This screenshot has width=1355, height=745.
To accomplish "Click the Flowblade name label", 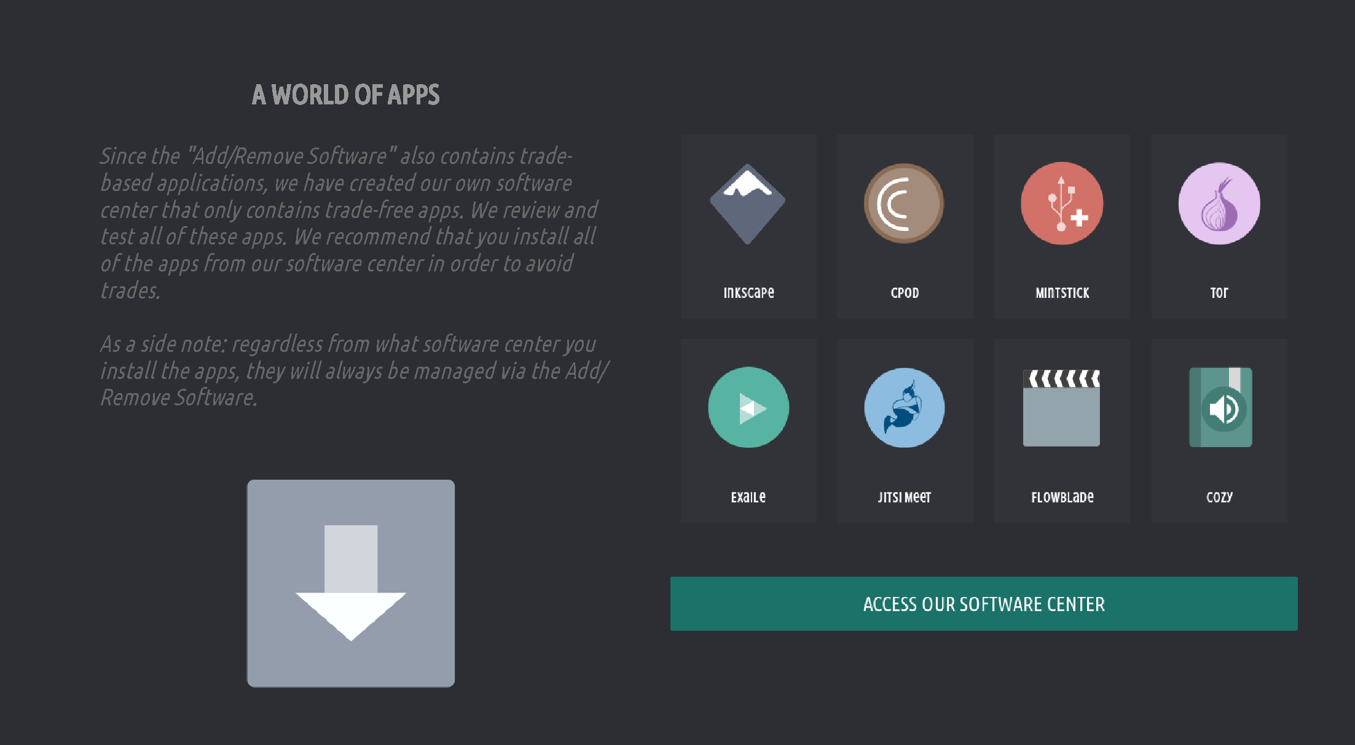I will (x=1062, y=497).
